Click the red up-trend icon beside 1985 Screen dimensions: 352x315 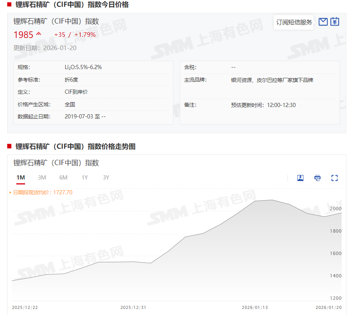tap(38, 34)
